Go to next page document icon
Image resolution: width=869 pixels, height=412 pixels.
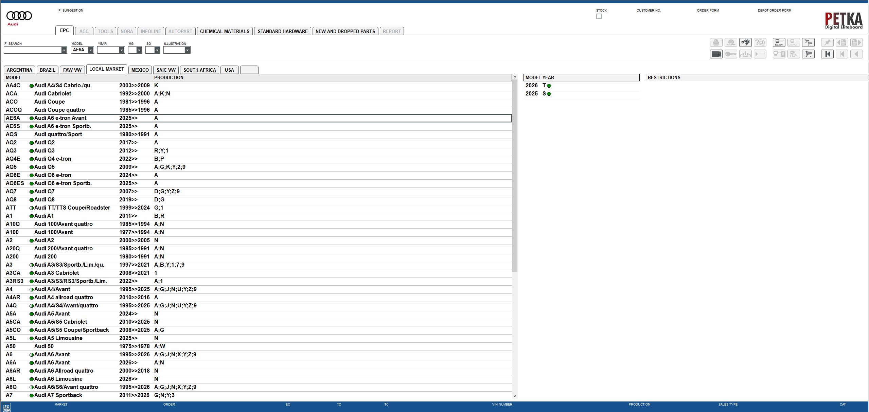[x=856, y=42]
